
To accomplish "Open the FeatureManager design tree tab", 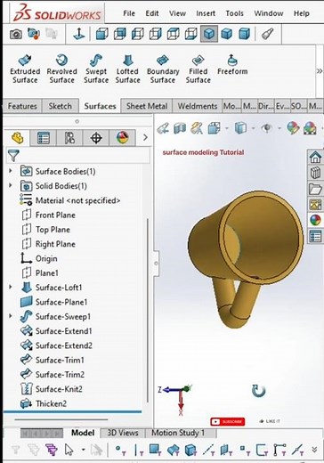I will (17, 138).
